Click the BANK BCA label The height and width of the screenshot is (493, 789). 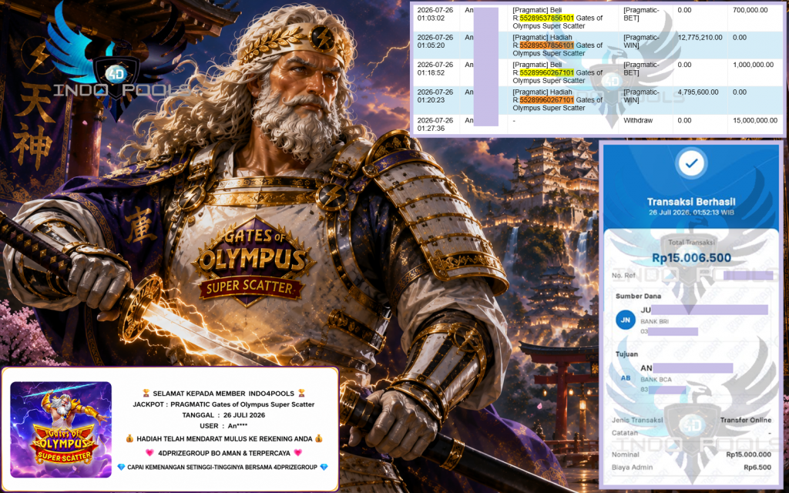tap(656, 380)
